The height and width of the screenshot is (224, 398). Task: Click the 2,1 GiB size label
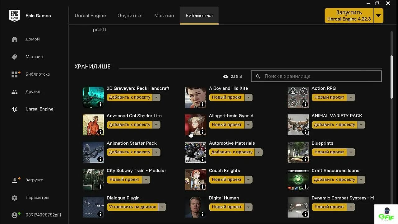pyautogui.click(x=236, y=76)
